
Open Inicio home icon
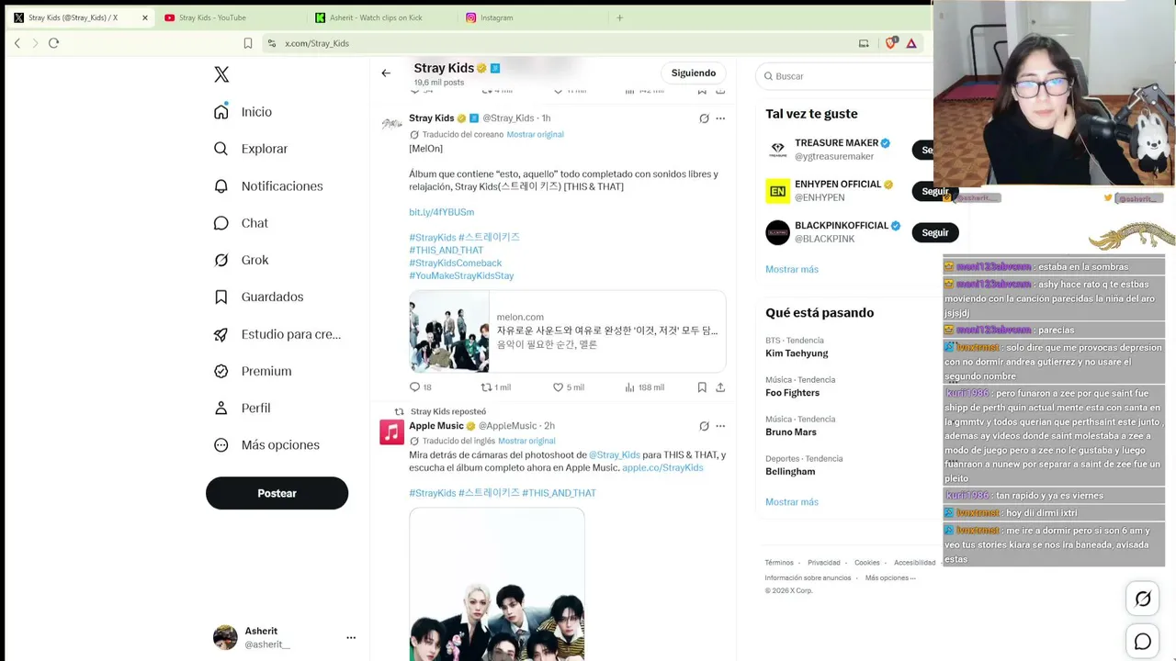[221, 112]
